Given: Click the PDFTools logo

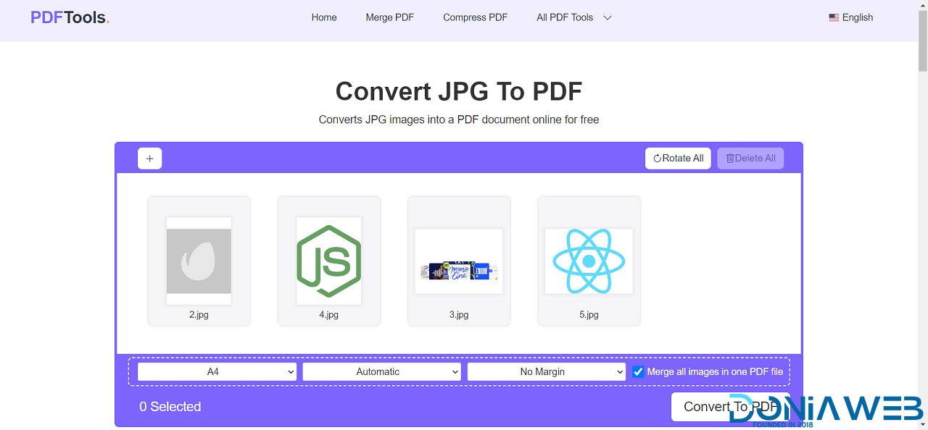Looking at the screenshot, I should (70, 18).
